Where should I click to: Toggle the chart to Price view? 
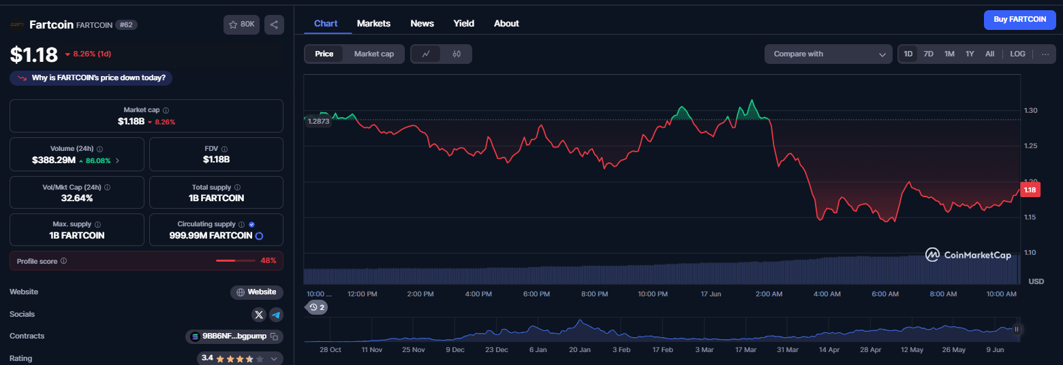(324, 54)
